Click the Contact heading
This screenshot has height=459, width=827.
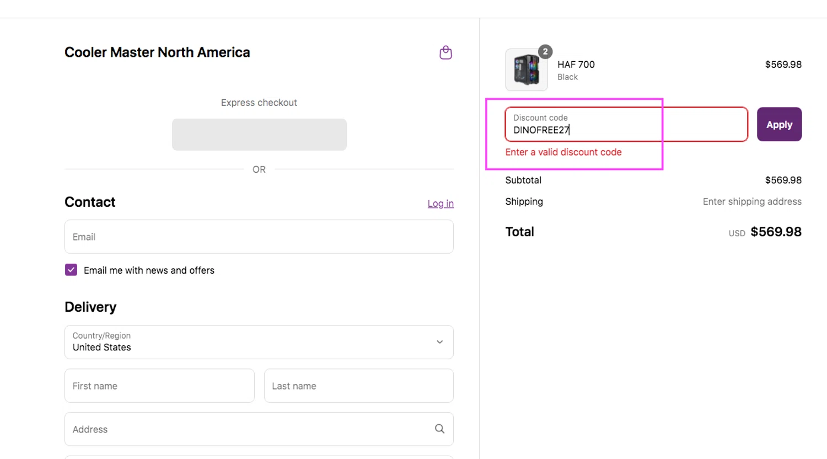point(90,202)
